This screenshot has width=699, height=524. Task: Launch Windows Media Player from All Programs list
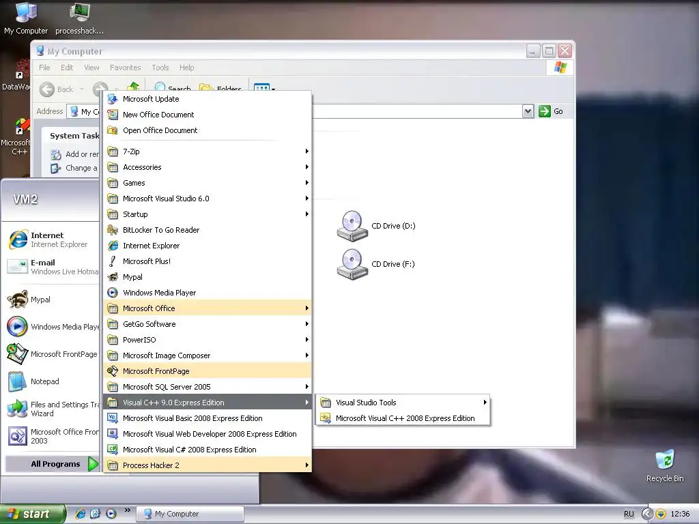208,293
